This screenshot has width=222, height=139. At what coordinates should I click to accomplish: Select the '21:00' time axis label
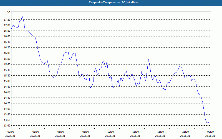(x=185, y=132)
